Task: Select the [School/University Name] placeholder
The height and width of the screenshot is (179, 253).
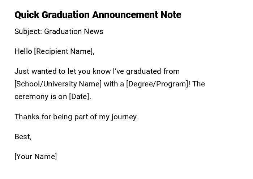Action: point(58,84)
